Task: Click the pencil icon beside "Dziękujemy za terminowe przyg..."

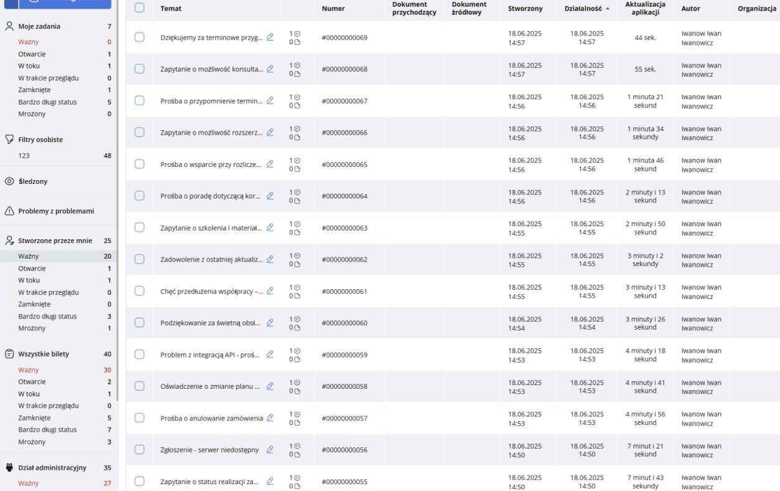Action: point(270,37)
